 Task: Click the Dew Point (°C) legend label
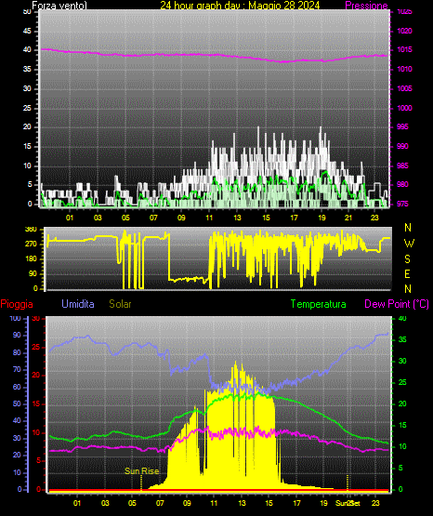click(397, 304)
